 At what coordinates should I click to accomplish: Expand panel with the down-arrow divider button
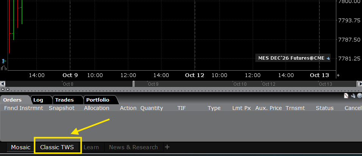pos(8,90)
